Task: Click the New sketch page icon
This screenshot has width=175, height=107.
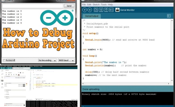Action: pos(96,10)
